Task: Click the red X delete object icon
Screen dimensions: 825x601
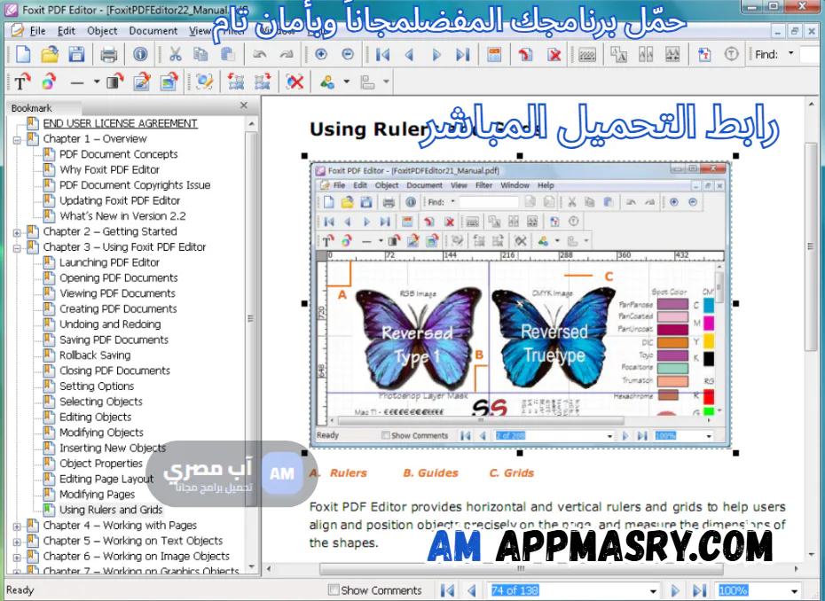Action: click(x=295, y=82)
